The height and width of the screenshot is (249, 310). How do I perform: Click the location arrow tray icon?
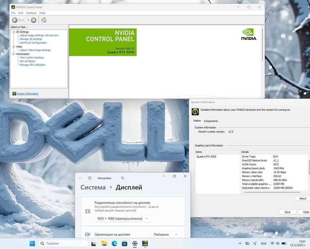(x=255, y=243)
